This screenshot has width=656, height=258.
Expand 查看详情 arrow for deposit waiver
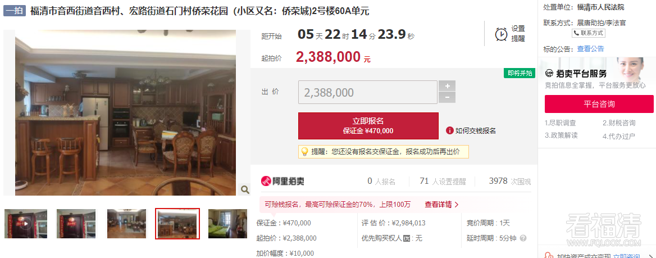pyautogui.click(x=457, y=205)
